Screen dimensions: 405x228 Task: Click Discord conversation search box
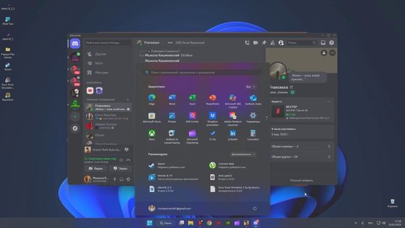(x=108, y=42)
